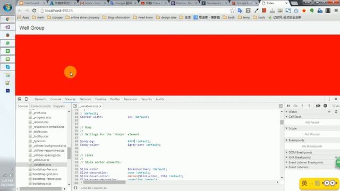Go back in browser history

tap(20, 11)
